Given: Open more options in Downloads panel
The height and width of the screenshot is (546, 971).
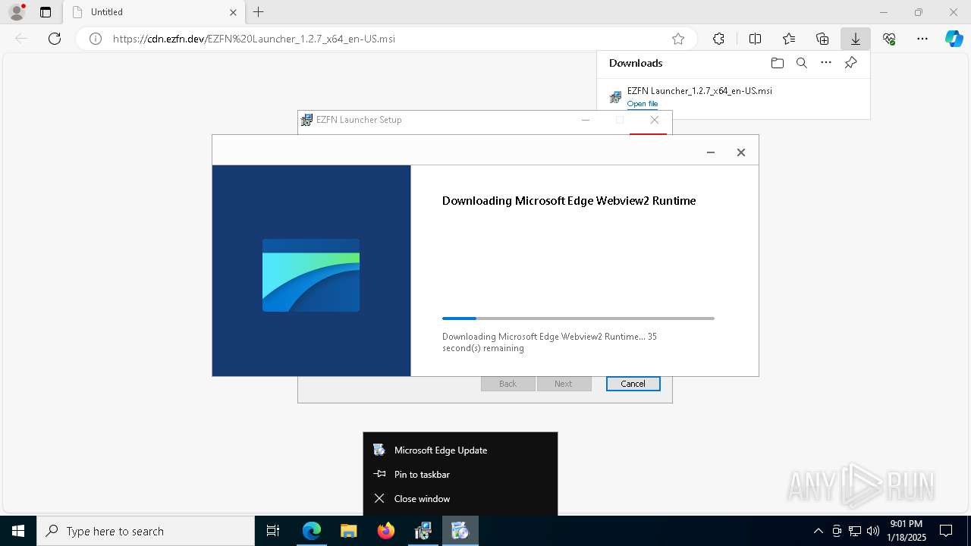Looking at the screenshot, I should click(826, 63).
